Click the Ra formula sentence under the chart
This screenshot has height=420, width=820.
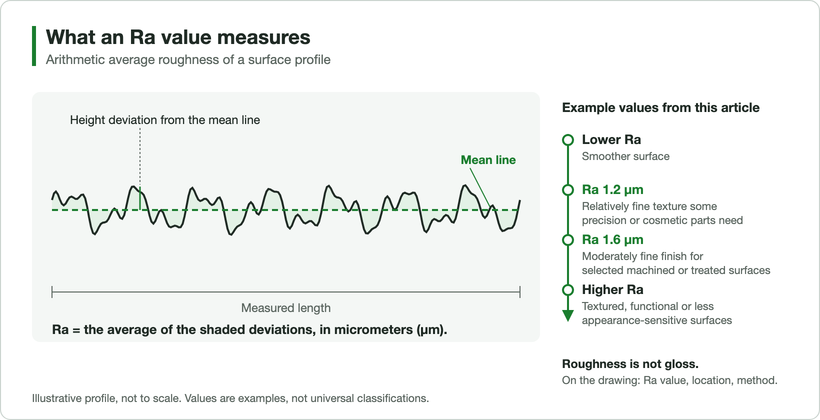click(249, 330)
